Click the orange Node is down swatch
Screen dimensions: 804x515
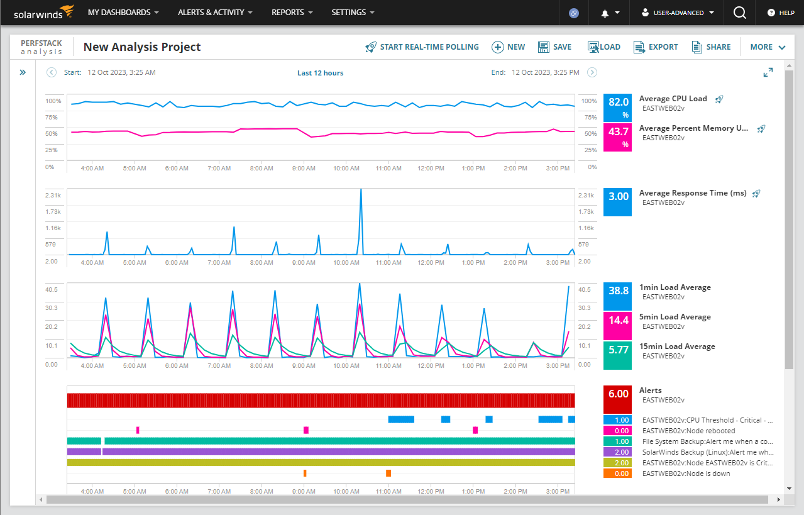click(x=619, y=473)
